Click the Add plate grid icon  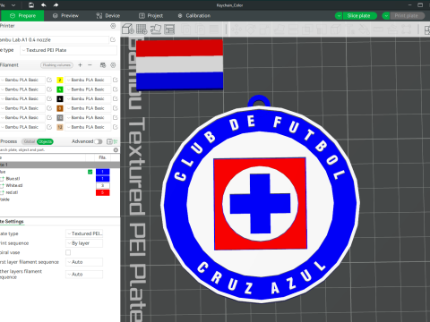142,29
